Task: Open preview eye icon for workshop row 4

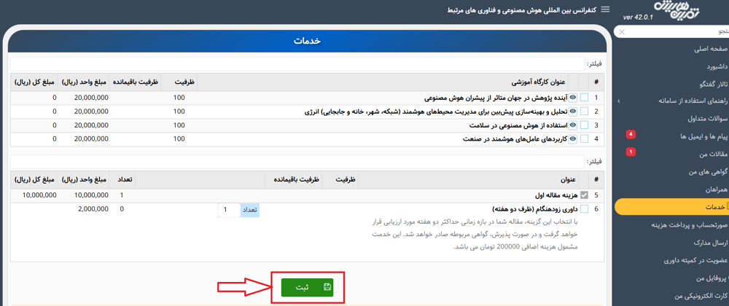Action: 573,139
